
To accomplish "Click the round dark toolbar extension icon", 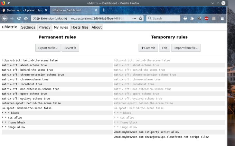I will [199, 18].
